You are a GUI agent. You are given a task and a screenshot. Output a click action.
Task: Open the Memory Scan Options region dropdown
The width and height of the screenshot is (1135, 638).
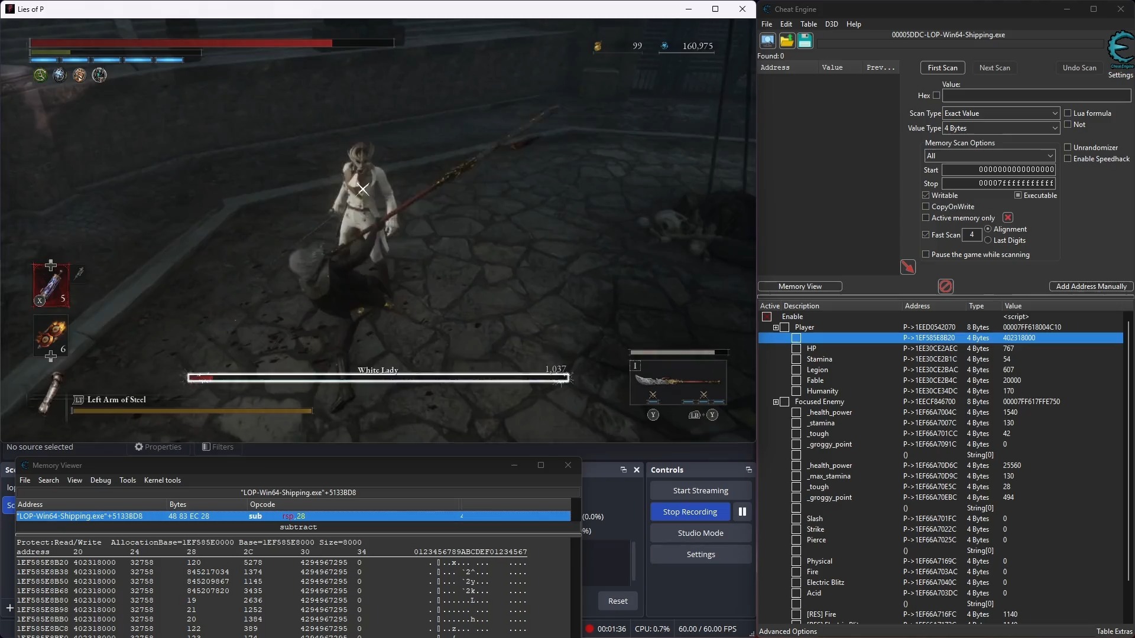point(990,155)
